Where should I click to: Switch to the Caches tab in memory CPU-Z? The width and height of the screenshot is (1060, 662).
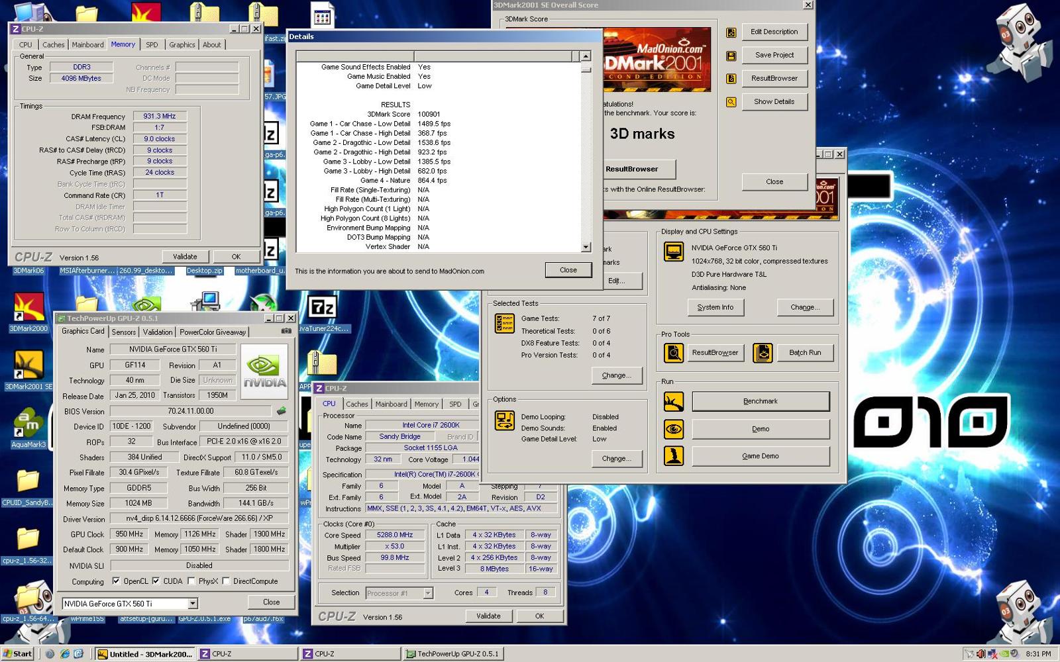[x=54, y=45]
